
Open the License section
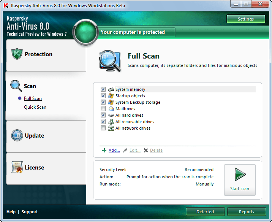[46, 168]
